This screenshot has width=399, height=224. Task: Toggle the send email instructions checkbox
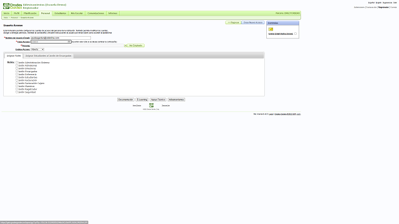click(x=296, y=34)
